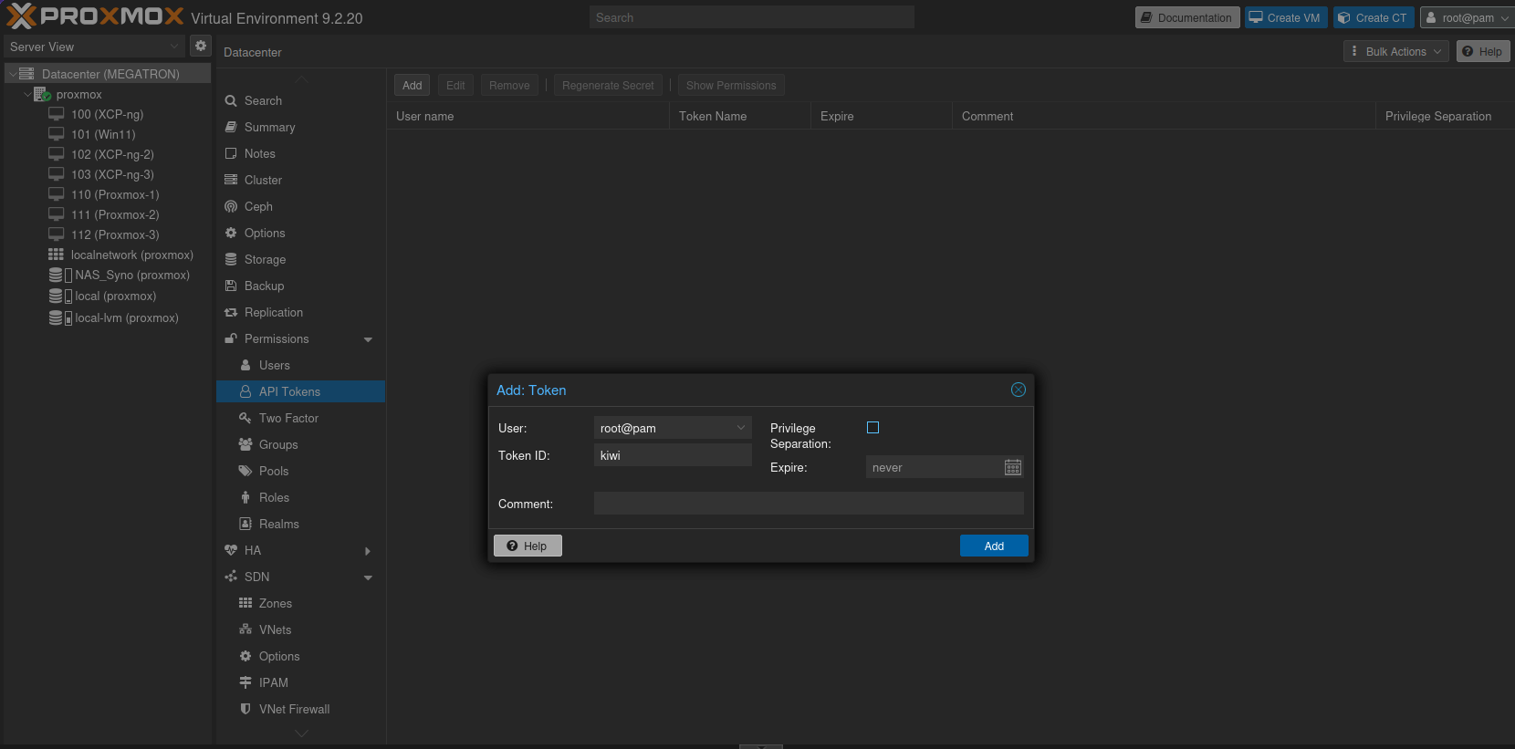1515x749 pixels.
Task: Click the Comment input field
Action: click(809, 504)
